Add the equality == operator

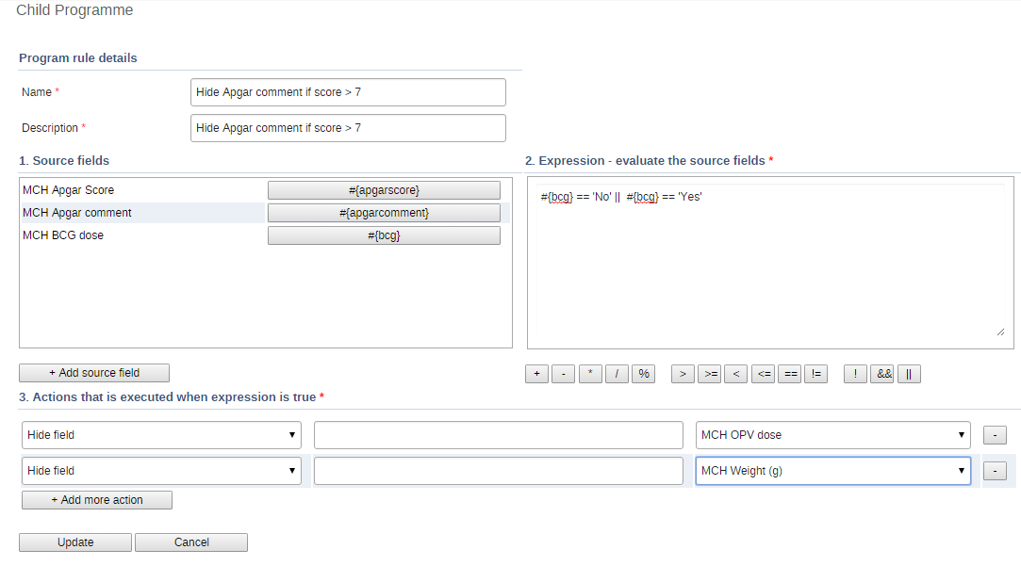pos(791,374)
